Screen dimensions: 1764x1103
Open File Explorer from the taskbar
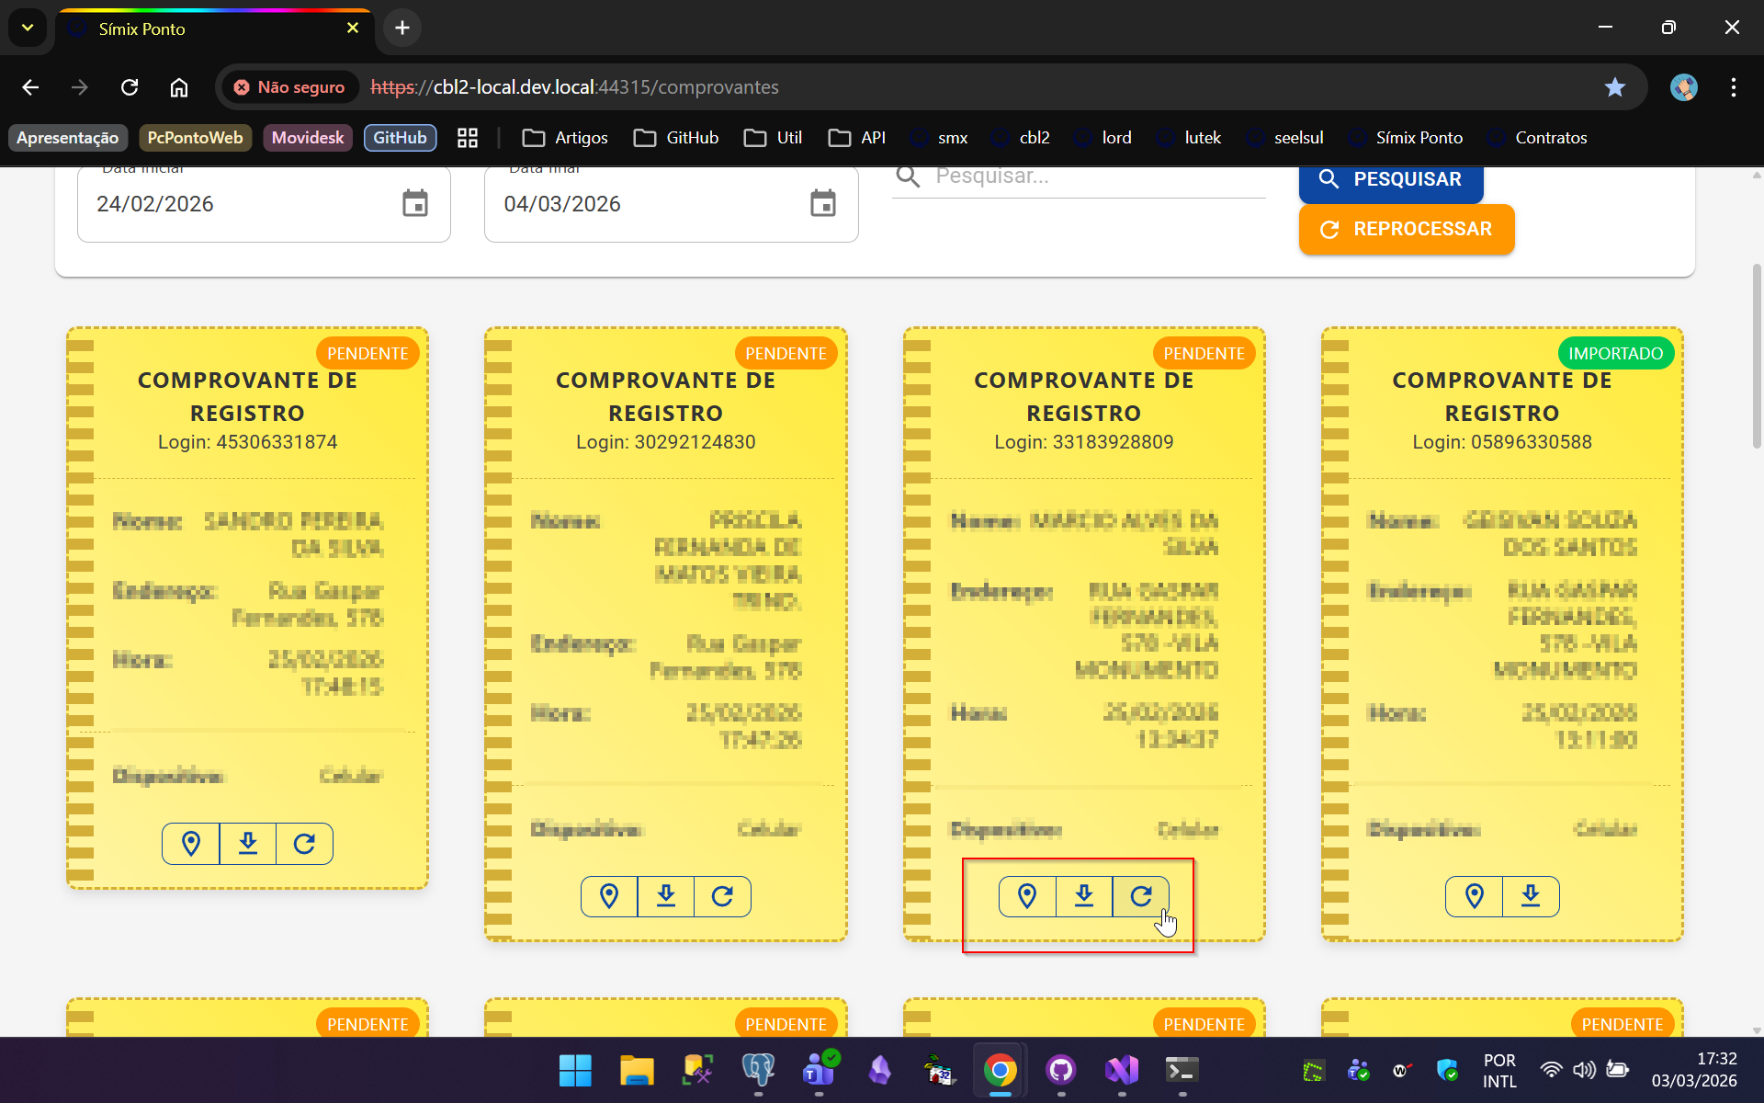point(636,1070)
